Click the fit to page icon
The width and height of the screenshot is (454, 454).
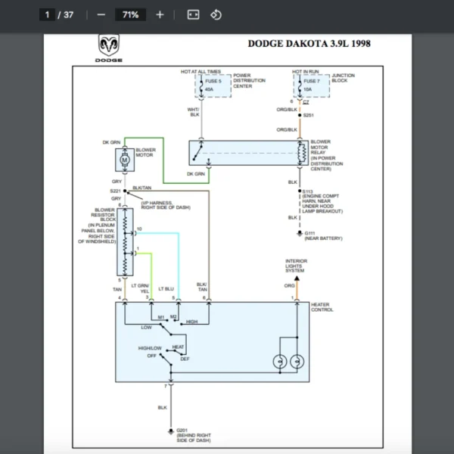(x=193, y=15)
